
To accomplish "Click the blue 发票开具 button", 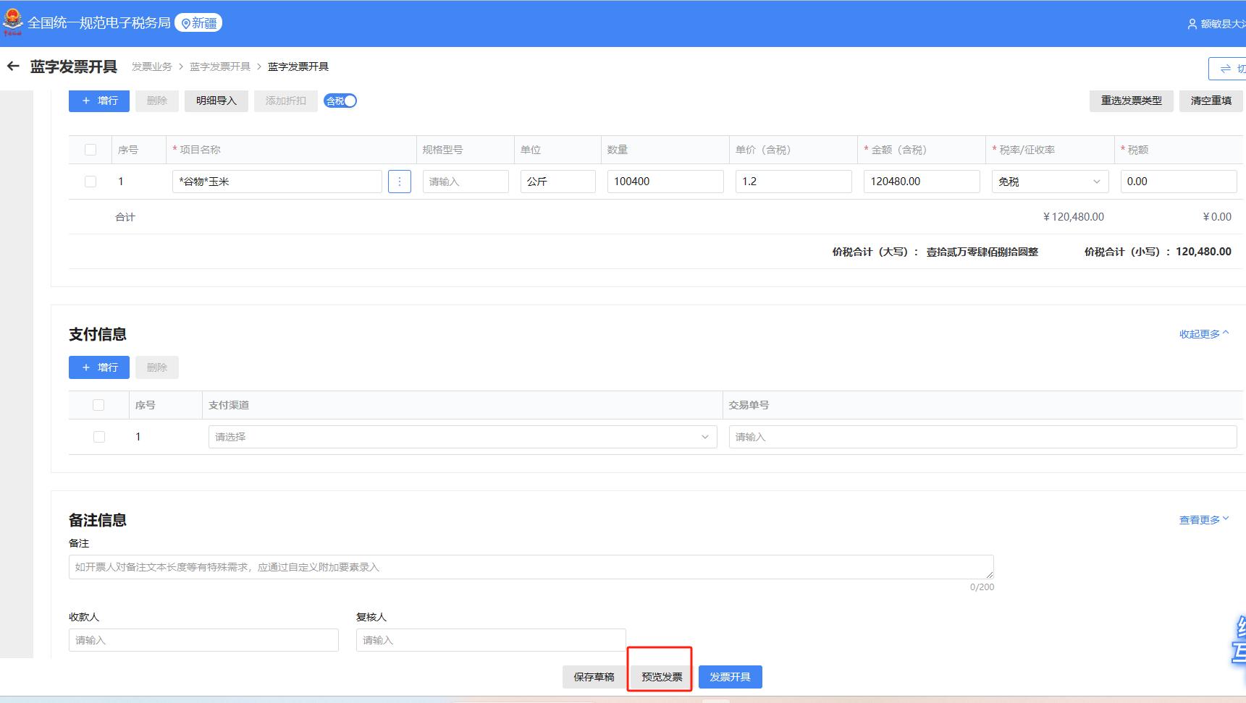I will 730,677.
